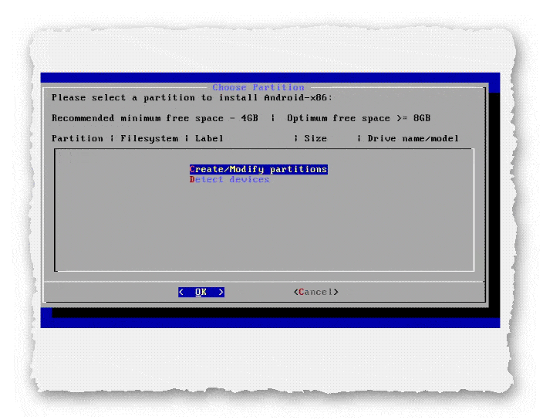Choose the Detect devices entry
543x420 pixels.
point(229,179)
